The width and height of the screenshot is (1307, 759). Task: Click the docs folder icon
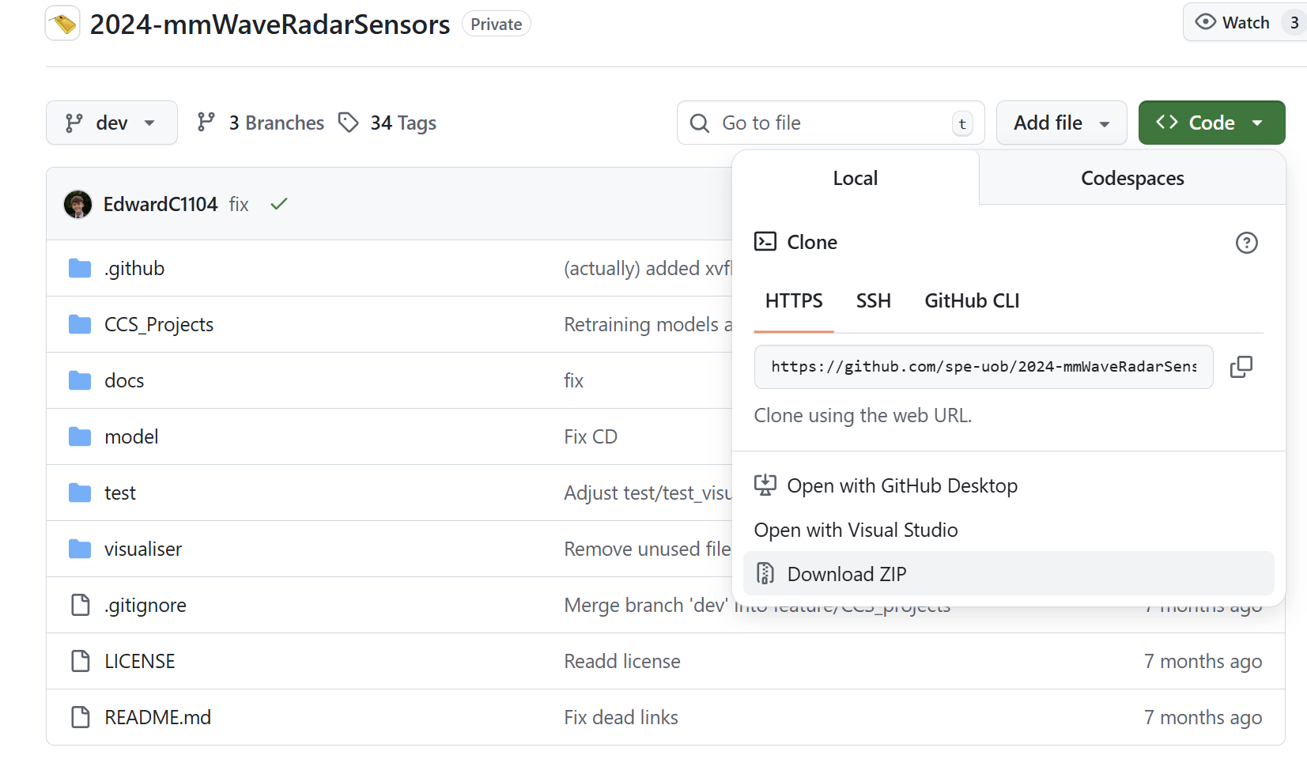click(80, 381)
